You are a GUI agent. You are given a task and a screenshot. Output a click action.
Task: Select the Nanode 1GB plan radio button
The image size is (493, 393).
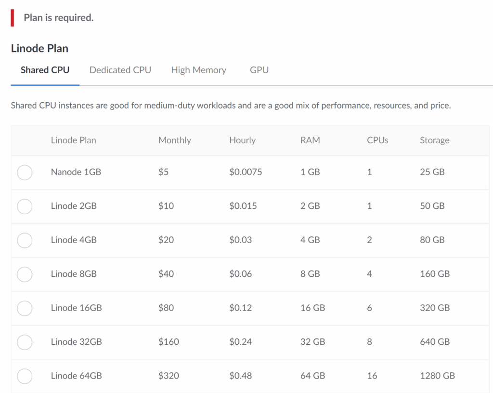coord(25,172)
